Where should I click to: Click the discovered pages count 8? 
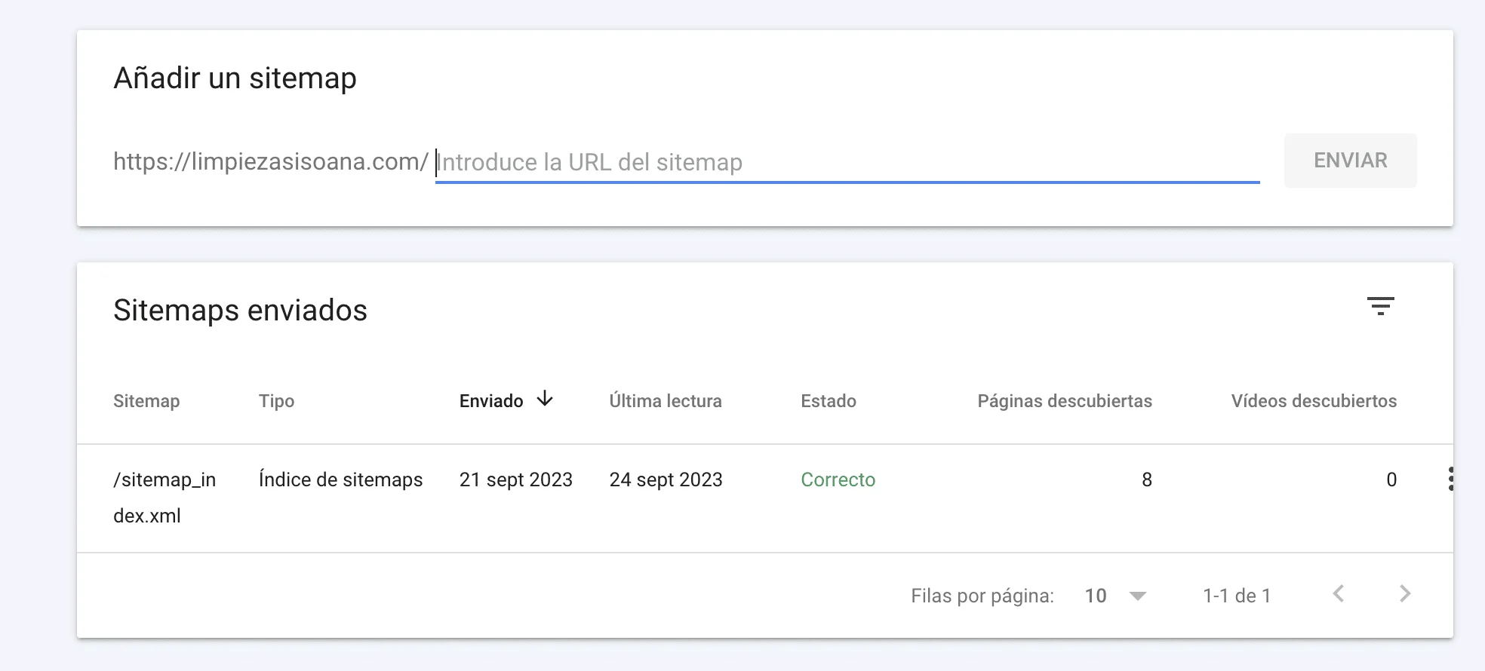[1147, 480]
